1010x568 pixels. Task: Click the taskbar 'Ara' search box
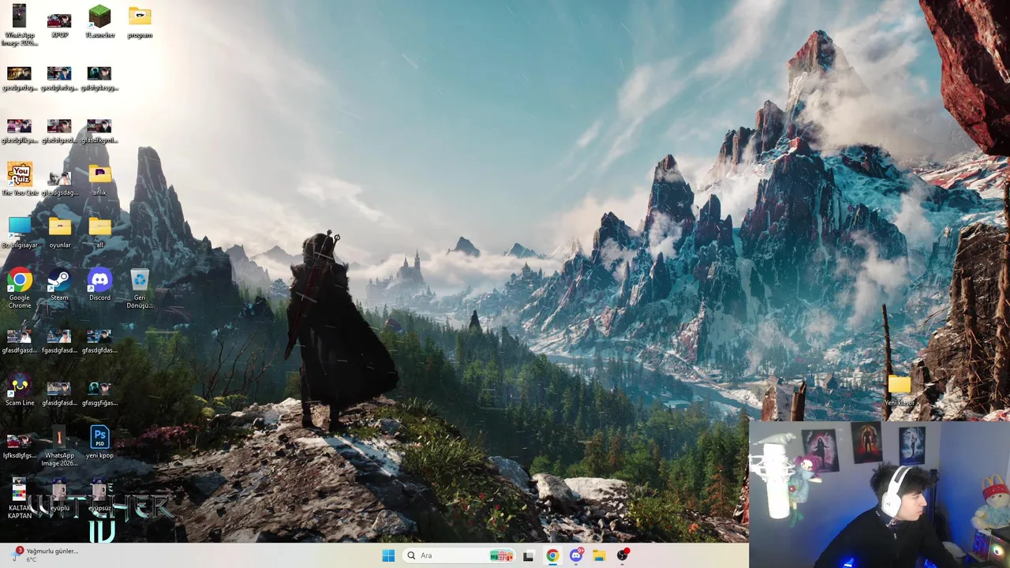pyautogui.click(x=458, y=555)
